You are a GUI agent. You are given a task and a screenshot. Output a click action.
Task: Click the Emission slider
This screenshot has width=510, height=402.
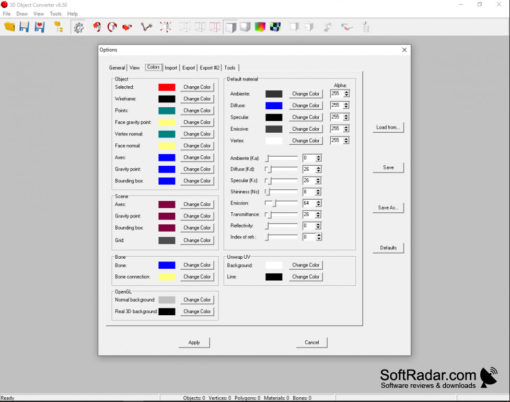[x=281, y=203]
